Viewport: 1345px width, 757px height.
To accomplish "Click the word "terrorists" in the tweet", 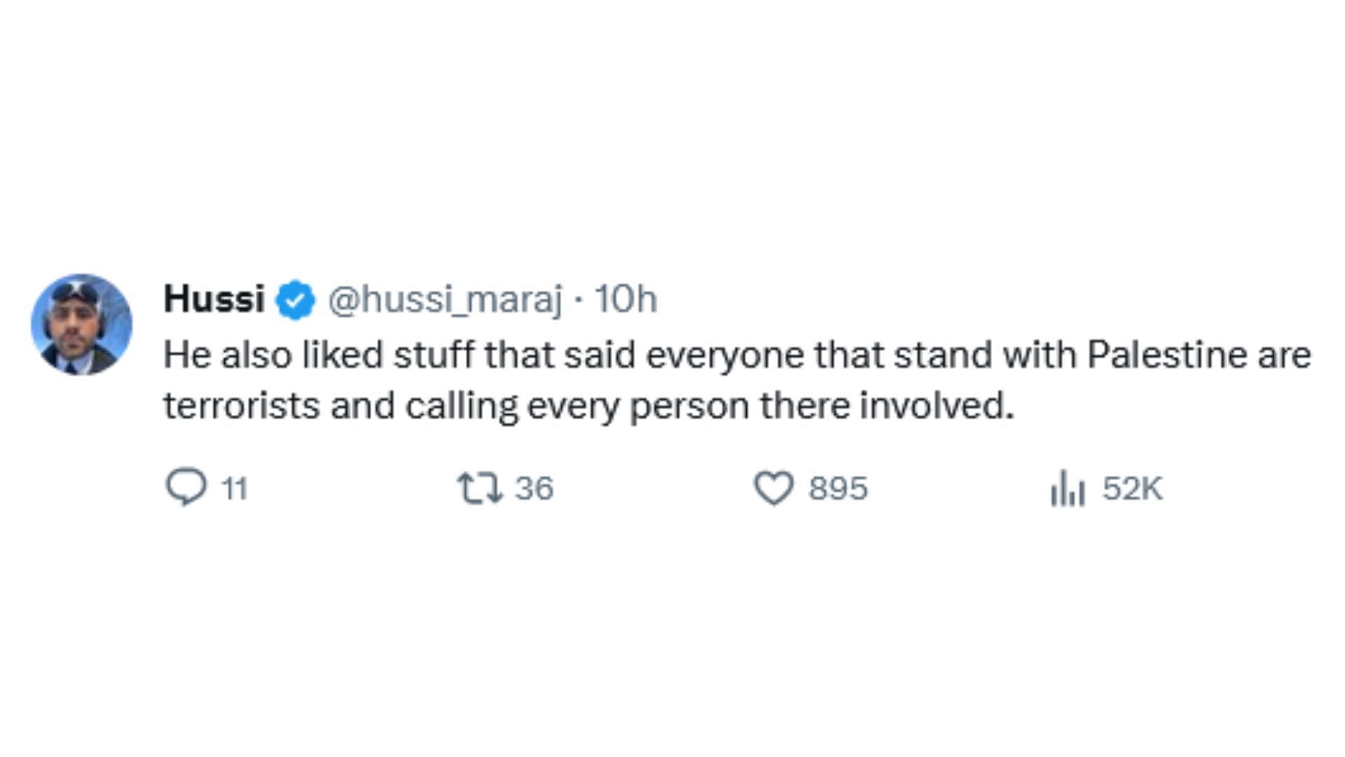I will point(242,406).
